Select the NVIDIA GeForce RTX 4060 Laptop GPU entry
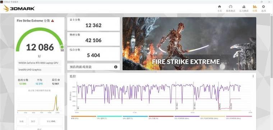The width and height of the screenshot is (273, 130). 39,63
